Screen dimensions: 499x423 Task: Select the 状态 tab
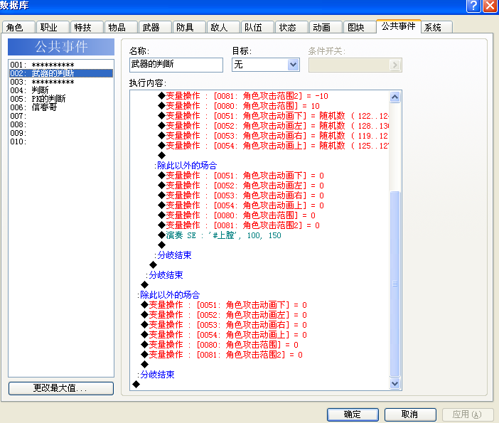click(291, 28)
